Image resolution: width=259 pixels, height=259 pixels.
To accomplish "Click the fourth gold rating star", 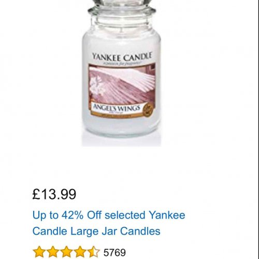I will pos(80,252).
